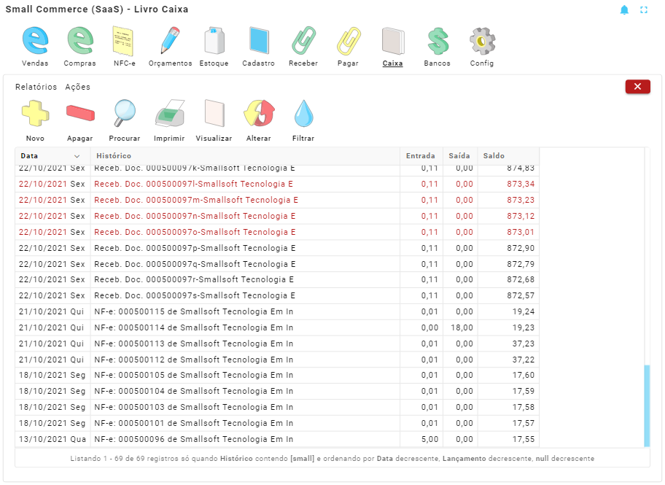665x485 pixels.
Task: Click the Histórico column header
Action: [114, 156]
